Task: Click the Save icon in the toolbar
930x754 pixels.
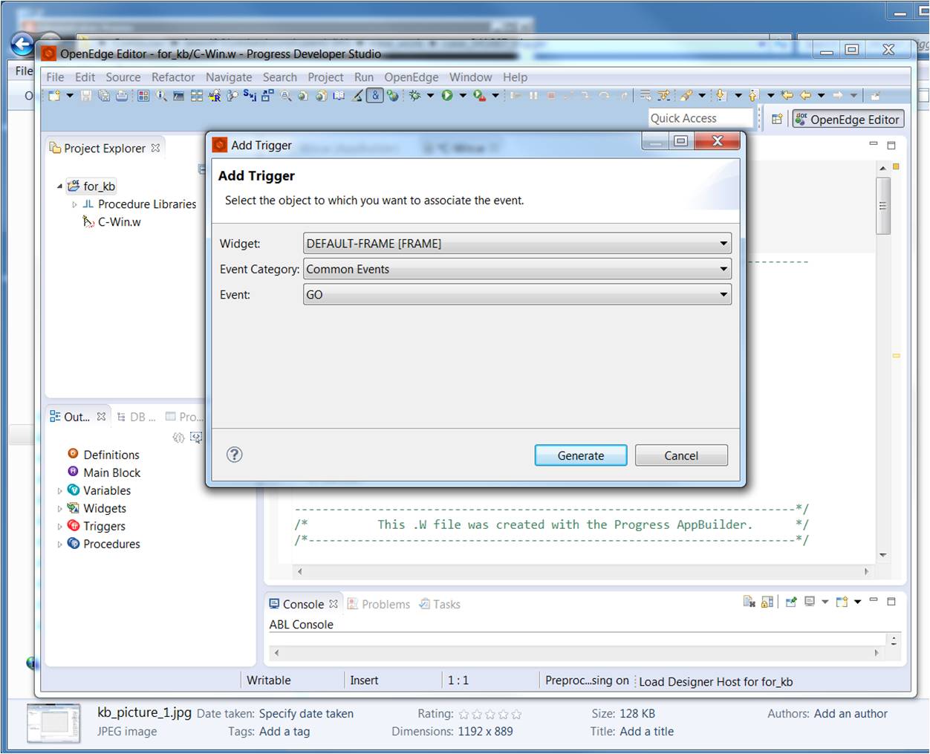Action: [x=86, y=95]
